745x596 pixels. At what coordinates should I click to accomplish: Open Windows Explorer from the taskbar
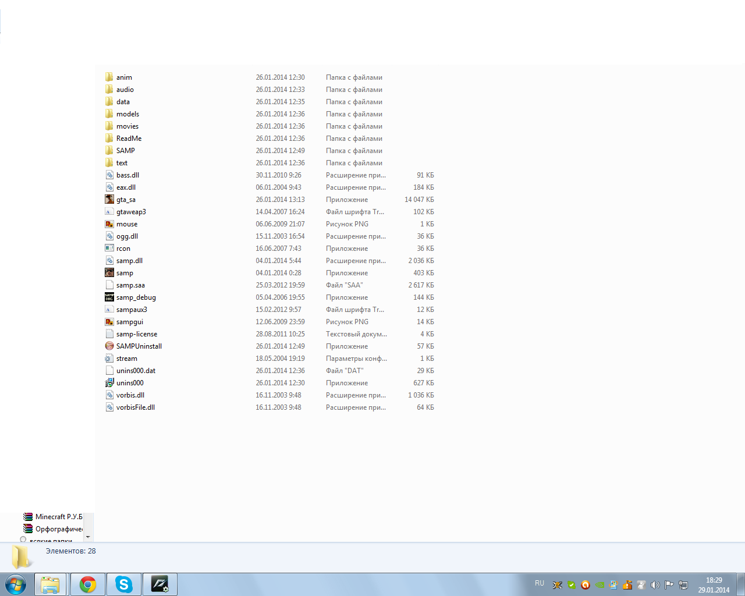pyautogui.click(x=50, y=584)
